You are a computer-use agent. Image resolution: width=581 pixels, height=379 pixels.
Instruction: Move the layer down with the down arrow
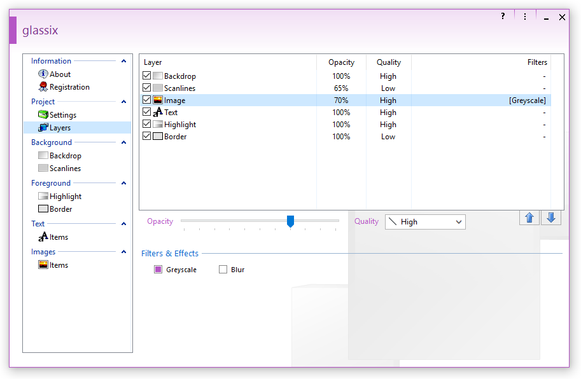551,217
